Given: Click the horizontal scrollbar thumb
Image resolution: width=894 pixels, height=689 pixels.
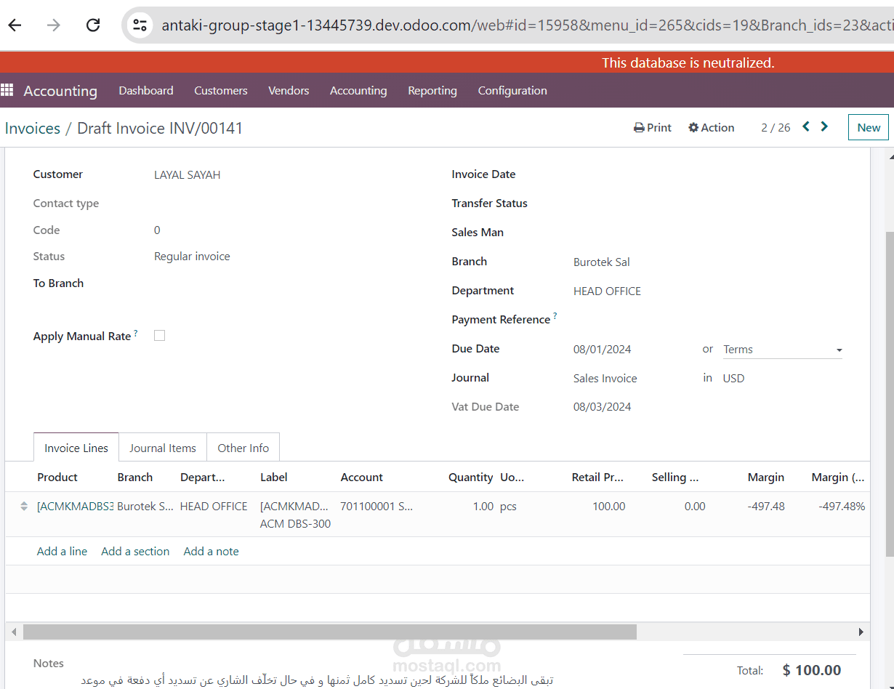Looking at the screenshot, I should pos(330,632).
